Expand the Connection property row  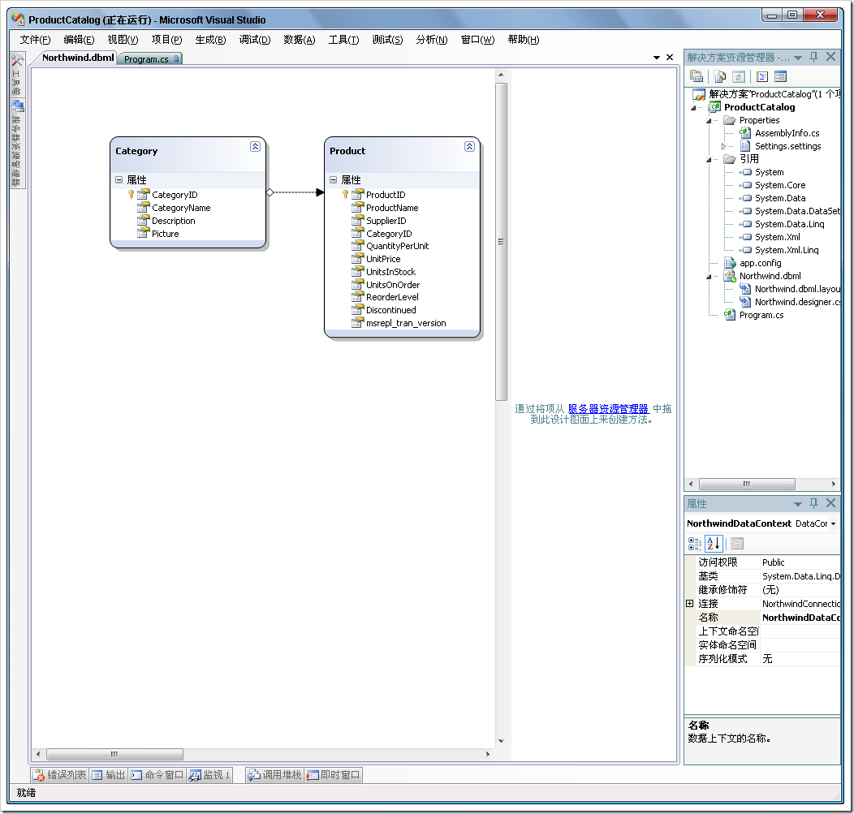[x=689, y=603]
